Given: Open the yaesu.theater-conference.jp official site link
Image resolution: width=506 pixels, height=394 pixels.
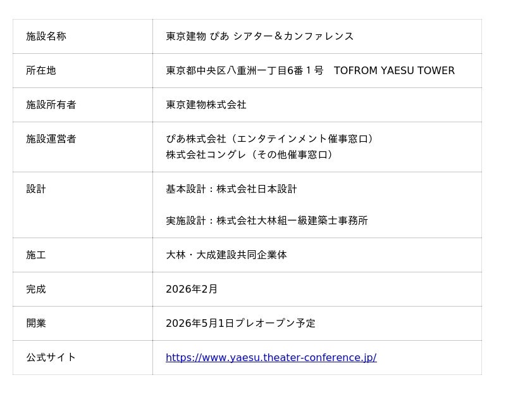Looking at the screenshot, I should pyautogui.click(x=271, y=358).
